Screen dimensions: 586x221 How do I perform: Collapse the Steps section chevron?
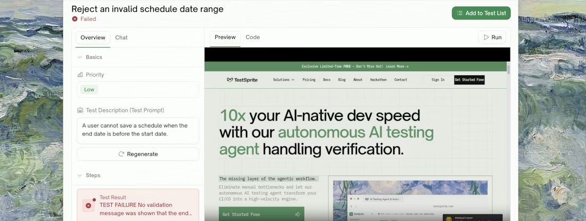(x=79, y=175)
